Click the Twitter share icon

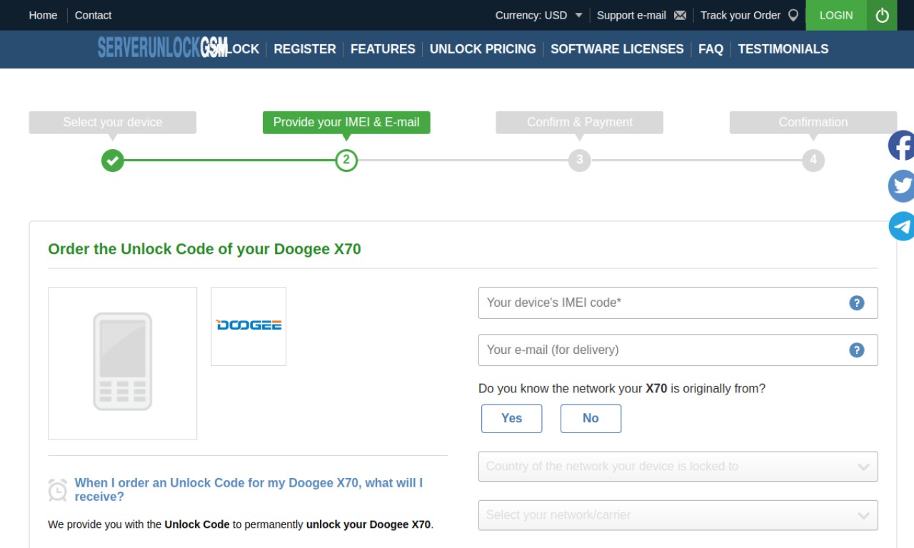[x=901, y=186]
